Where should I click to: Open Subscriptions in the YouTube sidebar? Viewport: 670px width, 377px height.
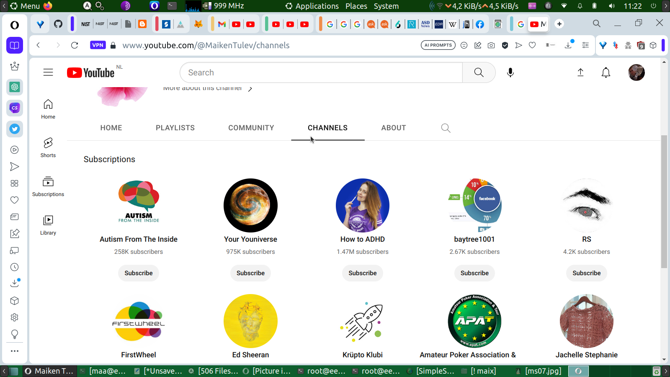point(48,186)
